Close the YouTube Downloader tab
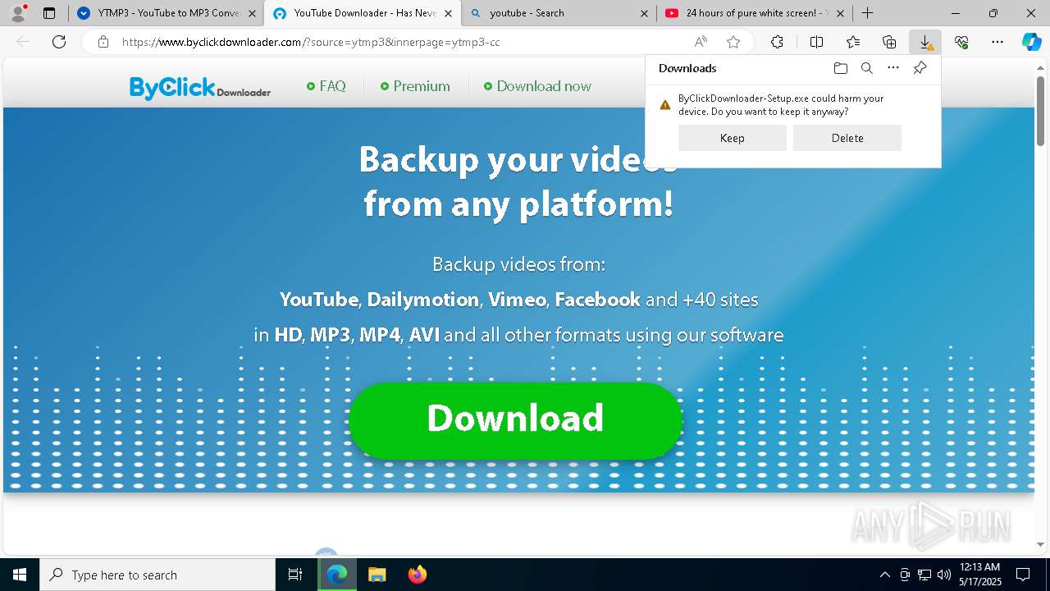Screen dimensions: 1050x591 click(x=448, y=13)
